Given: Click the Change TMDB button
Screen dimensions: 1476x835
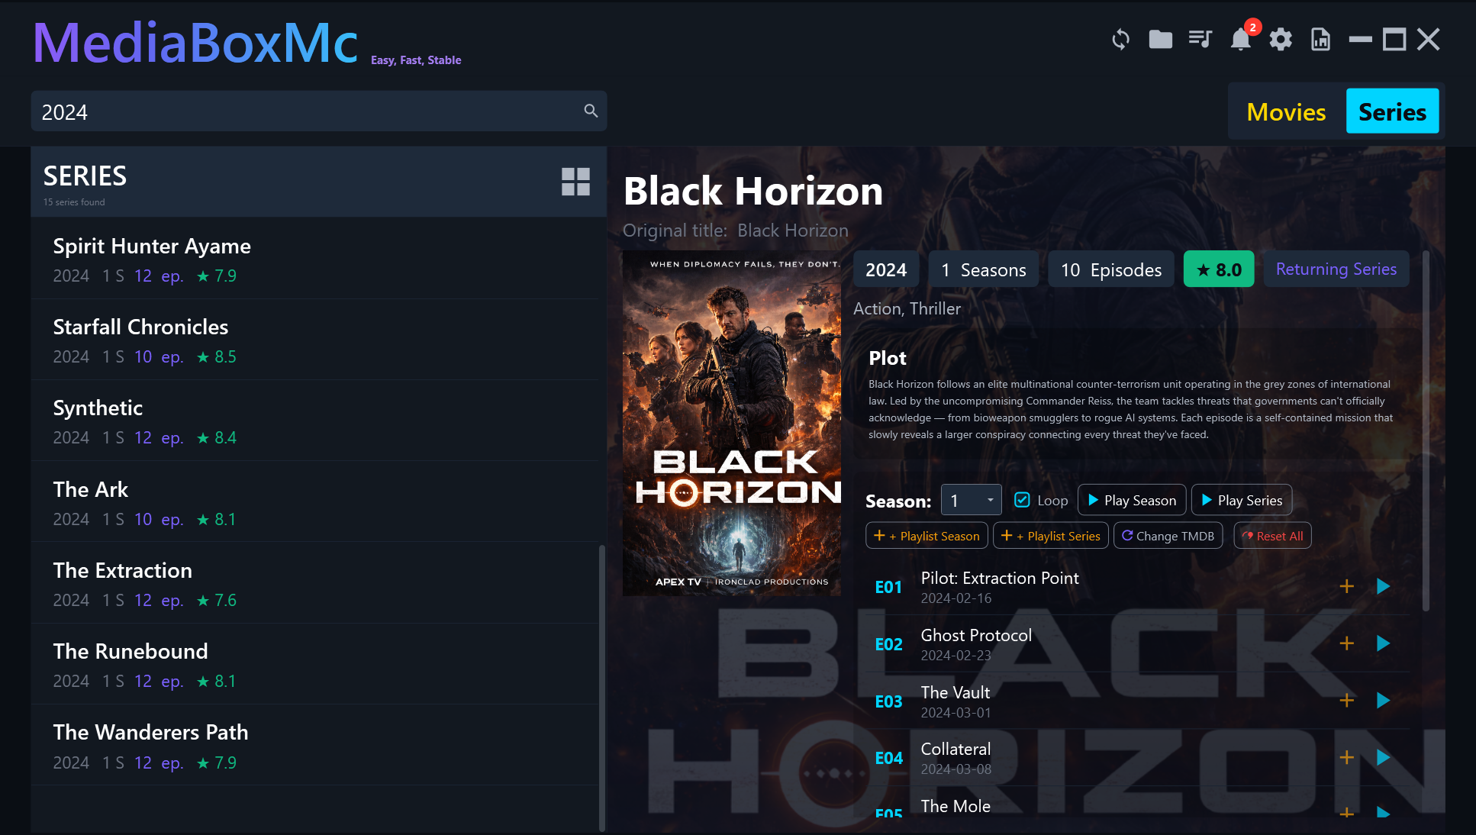Looking at the screenshot, I should click(1168, 536).
